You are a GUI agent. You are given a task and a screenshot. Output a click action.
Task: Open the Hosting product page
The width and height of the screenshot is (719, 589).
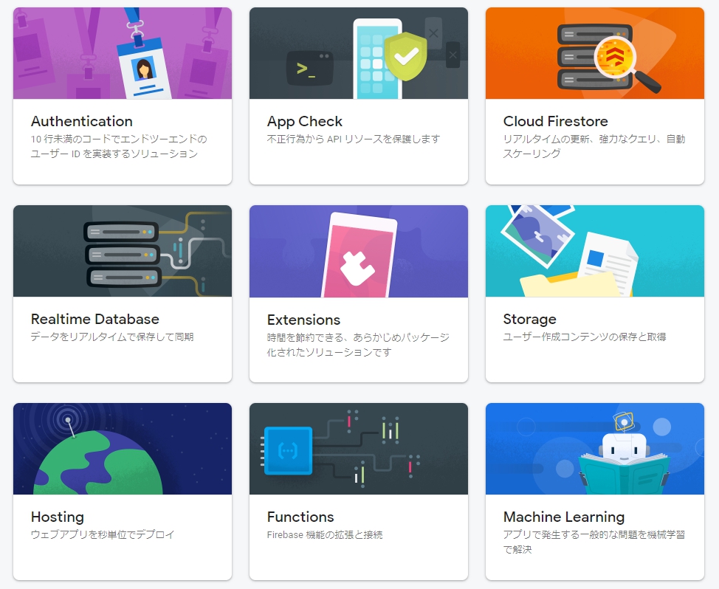[56, 517]
